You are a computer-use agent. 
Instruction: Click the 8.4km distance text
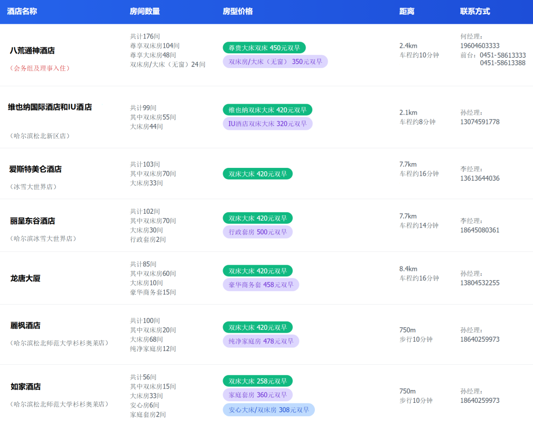(408, 269)
